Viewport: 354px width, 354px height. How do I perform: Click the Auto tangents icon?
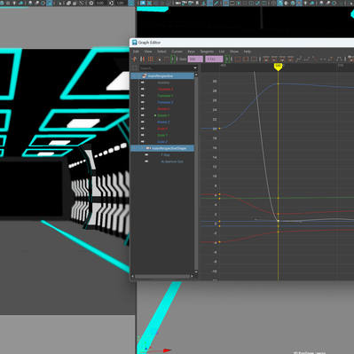coord(298,59)
